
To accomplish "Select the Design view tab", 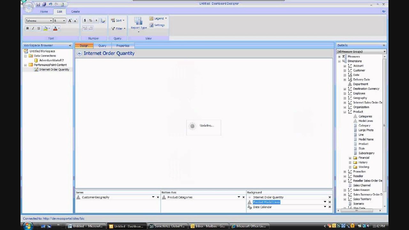I will click(84, 46).
